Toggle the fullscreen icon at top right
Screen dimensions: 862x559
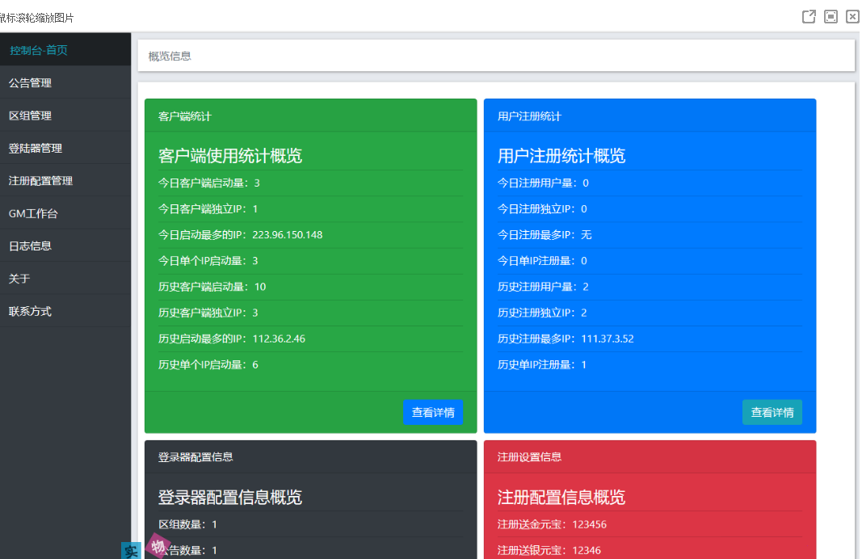click(x=830, y=16)
